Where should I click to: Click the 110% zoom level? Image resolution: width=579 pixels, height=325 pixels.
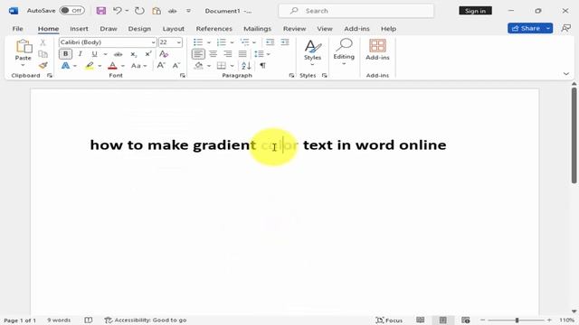(x=567, y=320)
